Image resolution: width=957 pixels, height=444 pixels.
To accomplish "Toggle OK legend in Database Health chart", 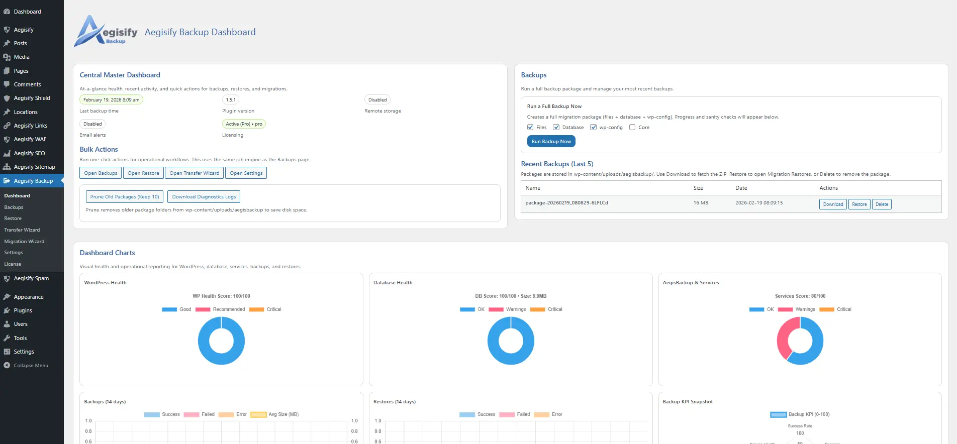I will pos(472,309).
